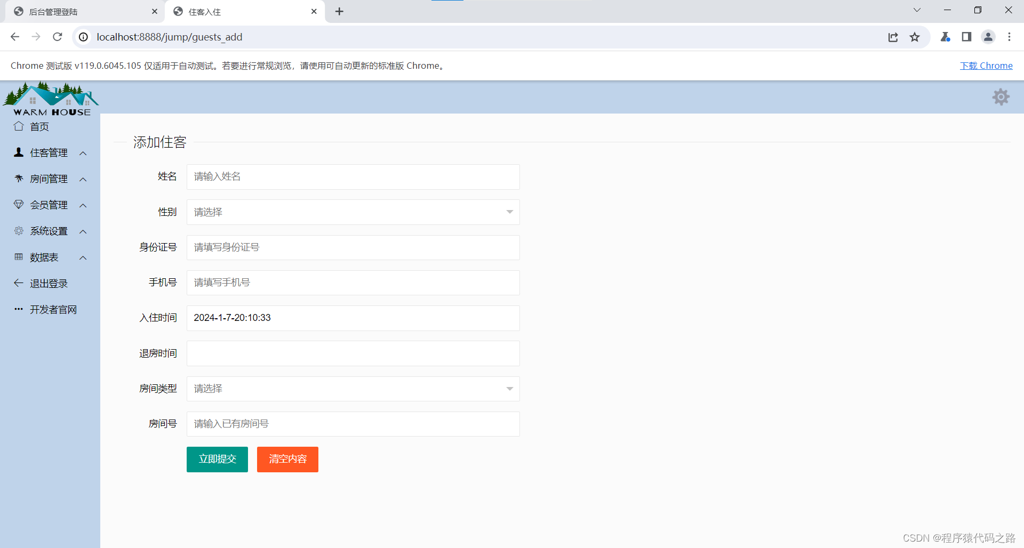Open the browser side panel icon
Screen dimensions: 1024x548
966,37
